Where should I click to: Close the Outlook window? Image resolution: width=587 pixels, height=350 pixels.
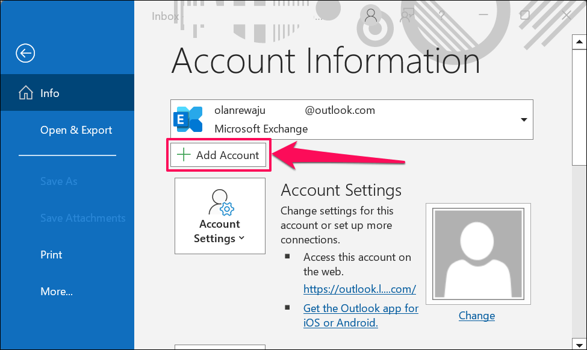tap(567, 15)
